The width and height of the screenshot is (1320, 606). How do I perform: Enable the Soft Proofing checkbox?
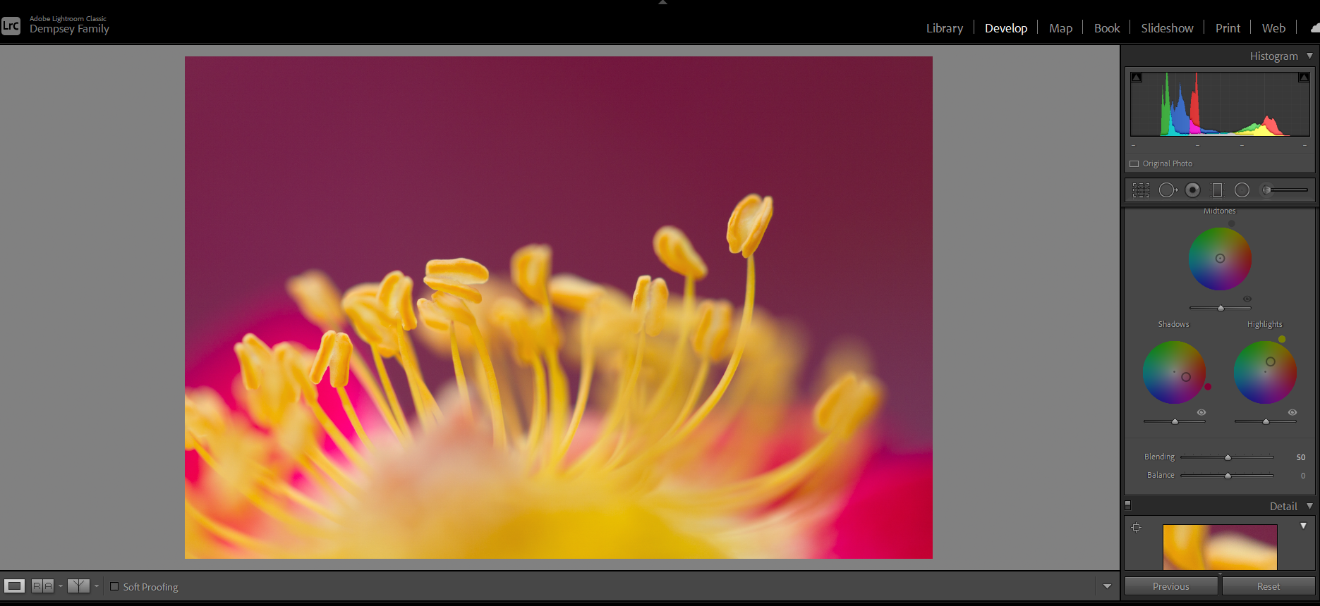pos(114,586)
